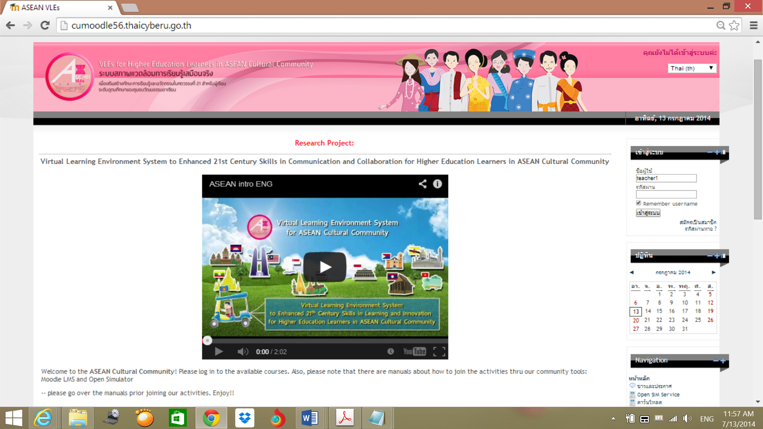This screenshot has width=763, height=429.
Task: Mute the video volume speaker
Action: coord(242,352)
